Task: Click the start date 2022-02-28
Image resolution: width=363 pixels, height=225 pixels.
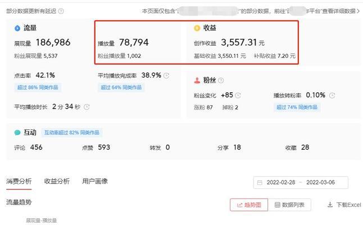Action: point(281,182)
